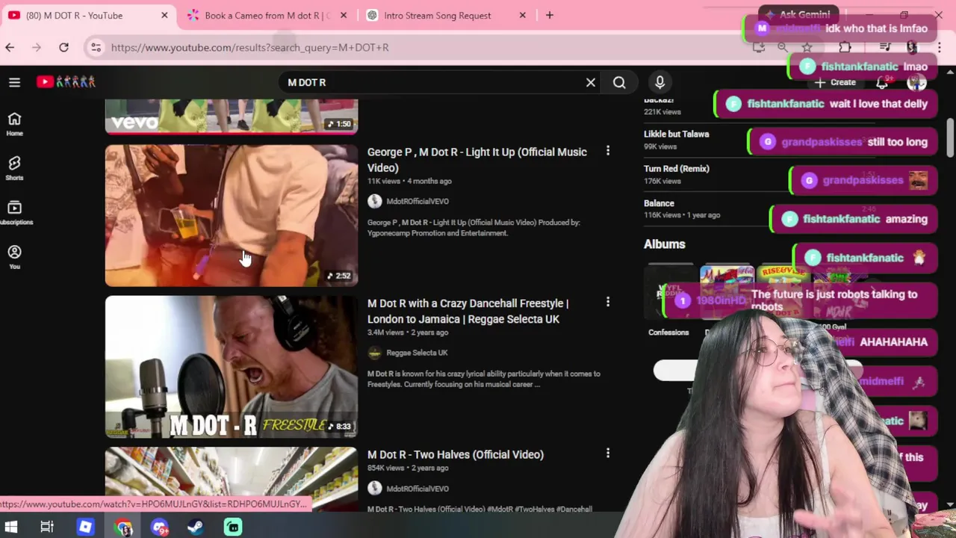Viewport: 956px width, 538px height.
Task: Close the M DOT R - YouTube tab
Action: tap(164, 15)
